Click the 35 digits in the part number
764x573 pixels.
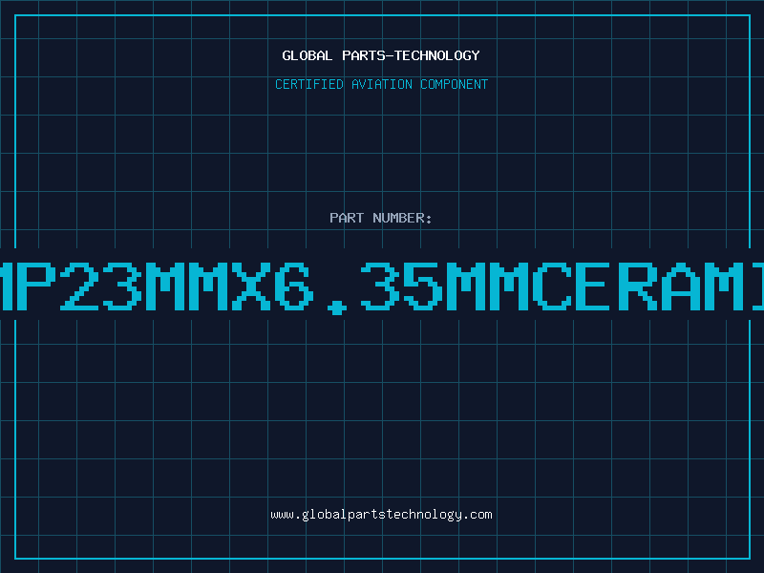[x=401, y=286]
